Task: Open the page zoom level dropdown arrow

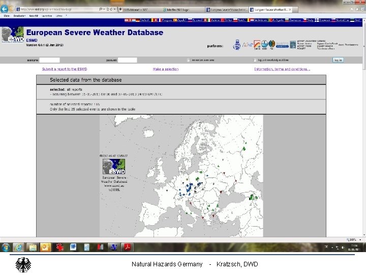Action: pyautogui.click(x=360, y=240)
